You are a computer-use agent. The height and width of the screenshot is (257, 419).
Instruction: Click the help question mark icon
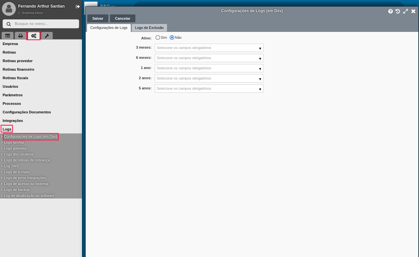tap(390, 11)
